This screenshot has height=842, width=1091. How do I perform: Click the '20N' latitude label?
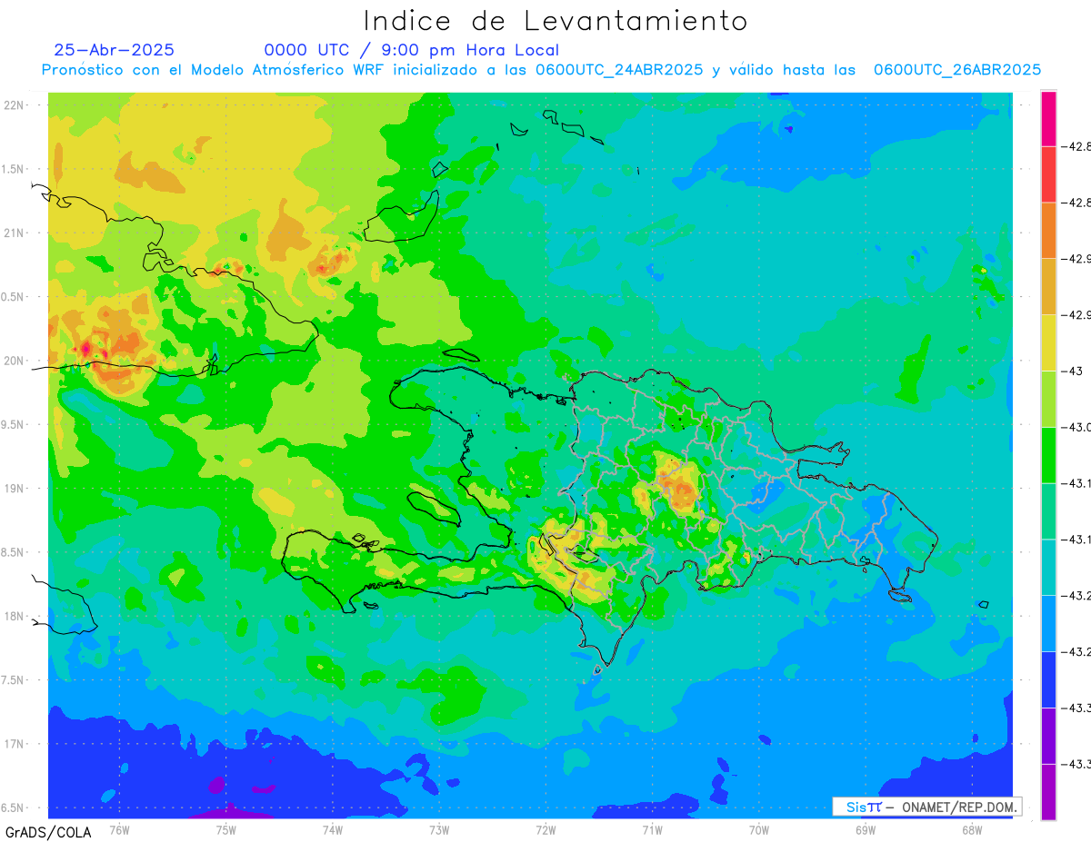[15, 361]
